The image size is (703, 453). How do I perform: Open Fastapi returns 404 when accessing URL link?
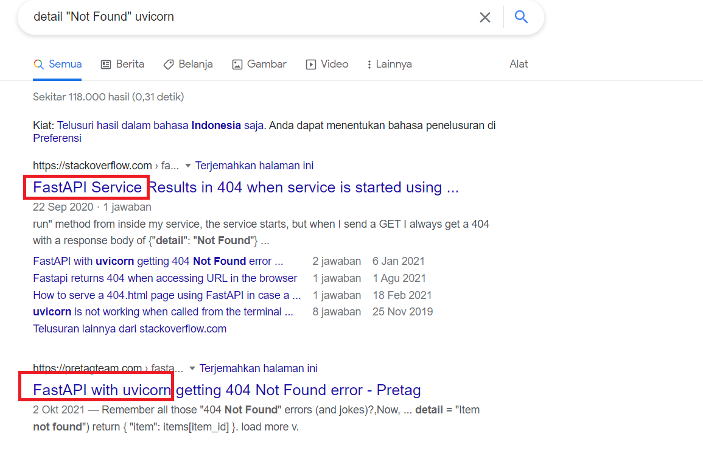(165, 278)
